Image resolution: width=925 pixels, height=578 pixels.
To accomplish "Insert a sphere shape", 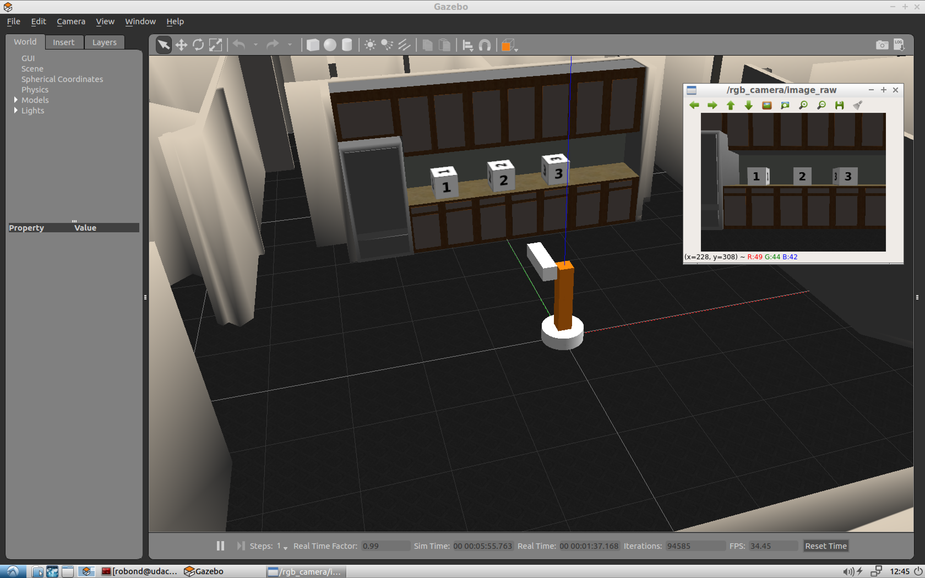I will pos(330,45).
